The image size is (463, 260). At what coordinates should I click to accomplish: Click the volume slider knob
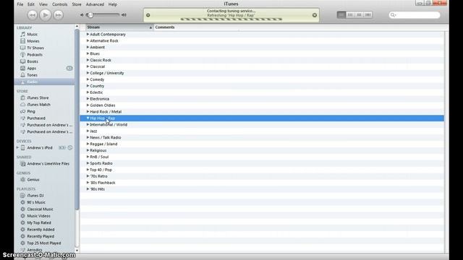click(90, 15)
